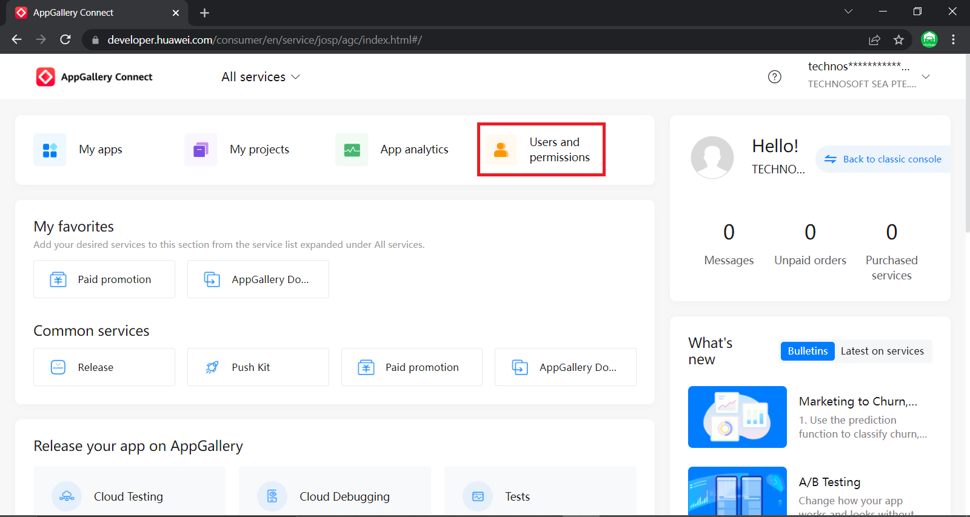Click the My favorites heading
970x517 pixels.
coord(73,227)
